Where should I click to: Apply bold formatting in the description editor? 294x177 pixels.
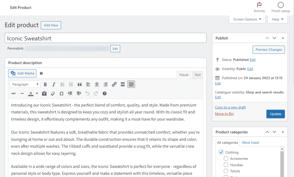click(45, 84)
